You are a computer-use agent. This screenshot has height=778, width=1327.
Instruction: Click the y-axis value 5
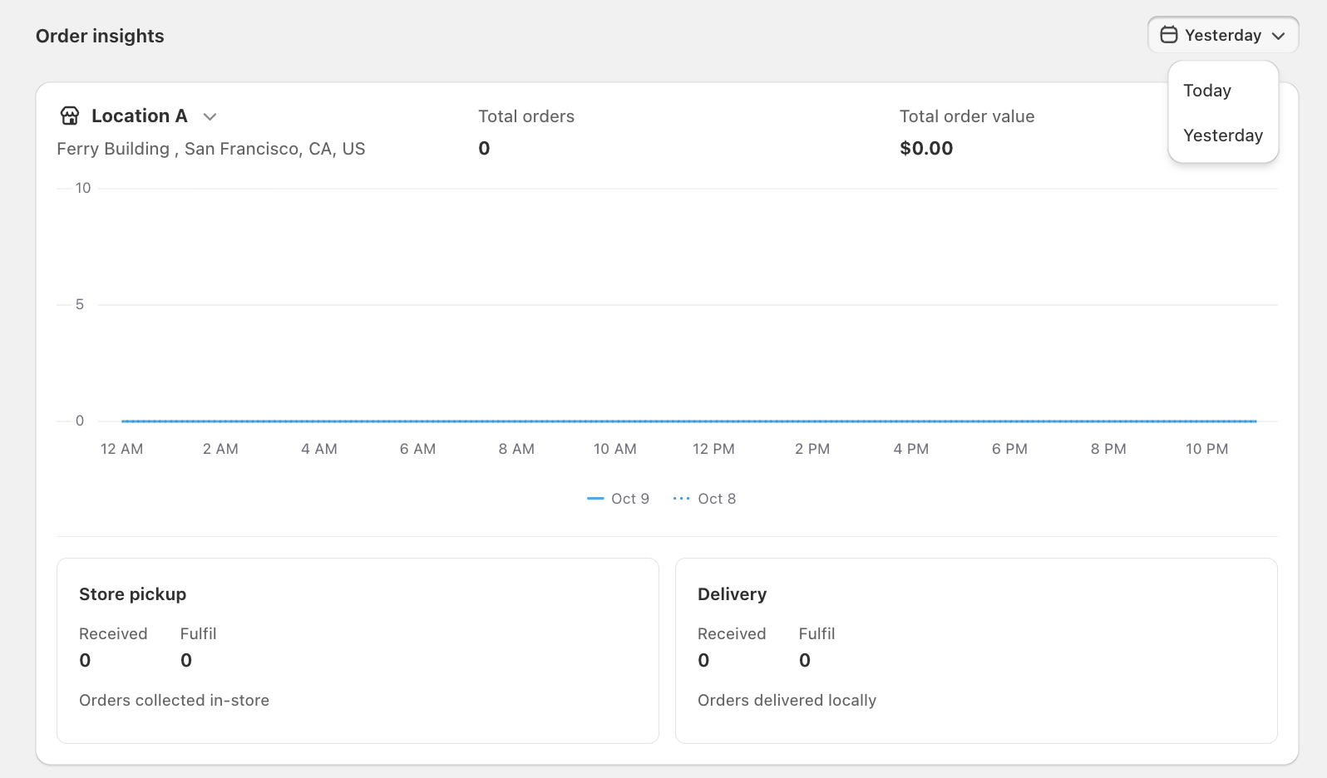[80, 304]
